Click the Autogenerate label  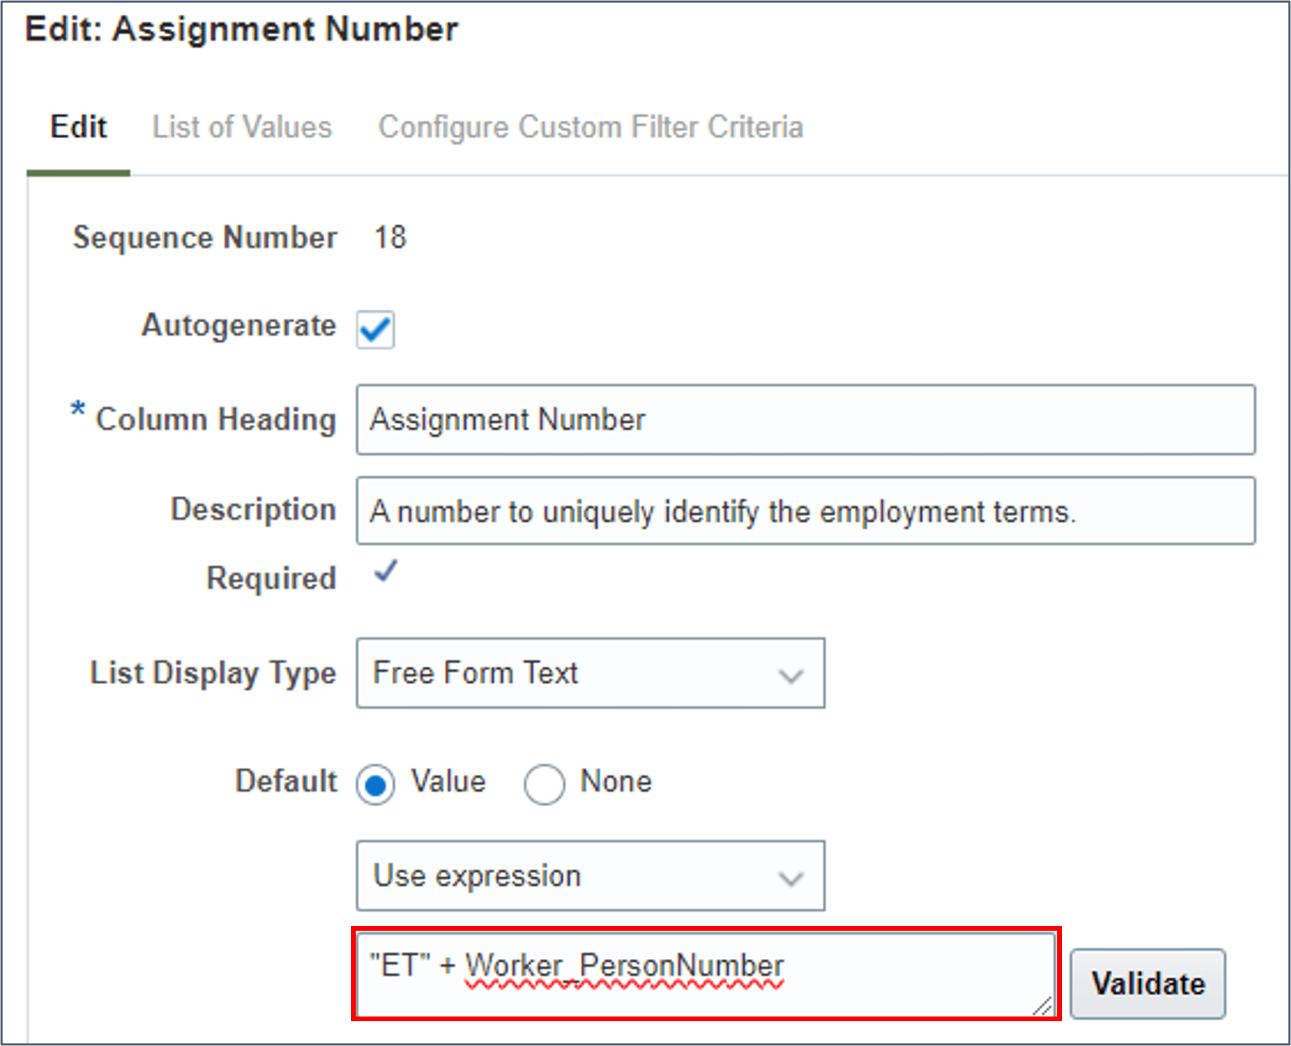click(x=239, y=326)
